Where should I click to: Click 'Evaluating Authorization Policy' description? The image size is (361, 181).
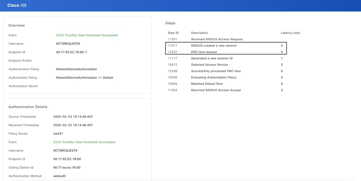[214, 77]
